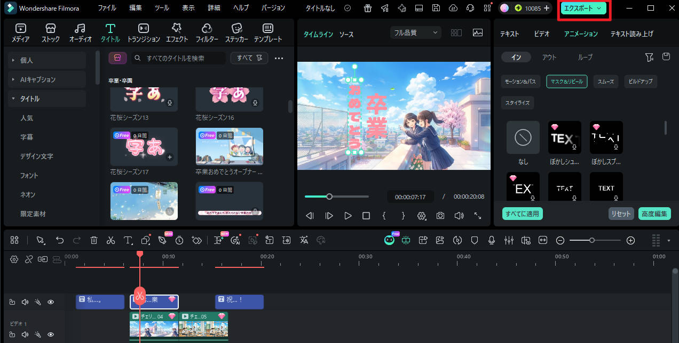Viewport: 679px width, 343px height.
Task: Take a snapshot with the camera icon
Action: point(440,216)
